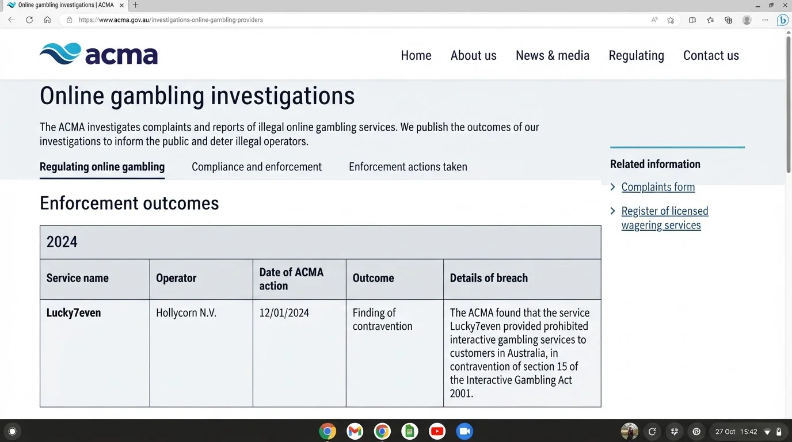Click the Outcome column header
This screenshot has height=442, width=792.
[395, 279]
